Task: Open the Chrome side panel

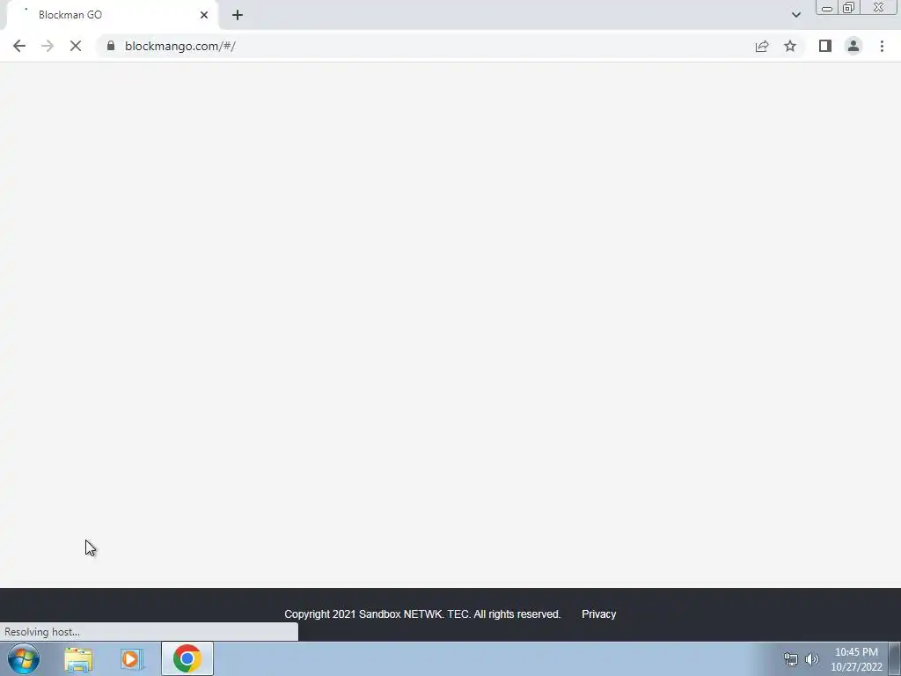Action: click(825, 46)
